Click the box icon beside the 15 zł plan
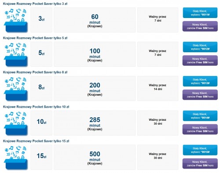 tap(16, 158)
